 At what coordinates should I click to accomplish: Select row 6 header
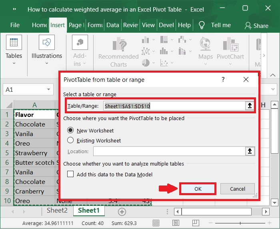click(7, 162)
